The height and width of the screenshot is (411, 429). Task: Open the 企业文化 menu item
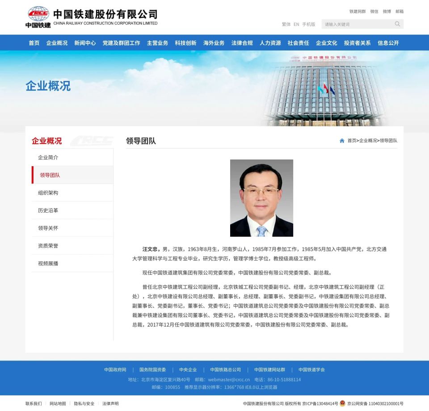[327, 43]
